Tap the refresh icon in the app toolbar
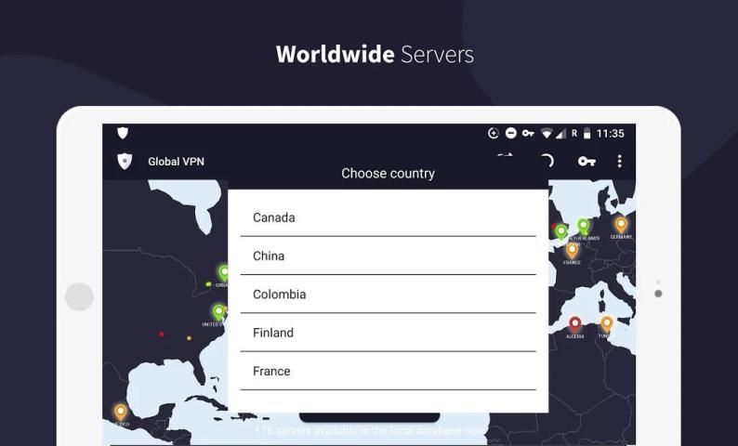The width and height of the screenshot is (738, 446). [x=547, y=161]
